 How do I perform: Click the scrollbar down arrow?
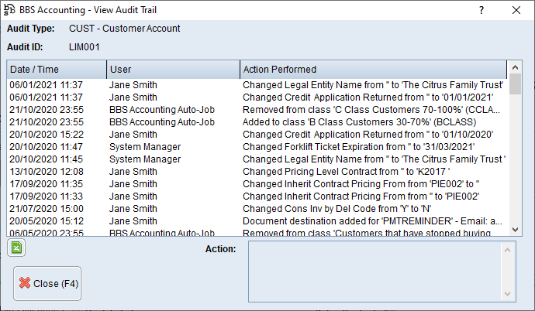[516, 228]
